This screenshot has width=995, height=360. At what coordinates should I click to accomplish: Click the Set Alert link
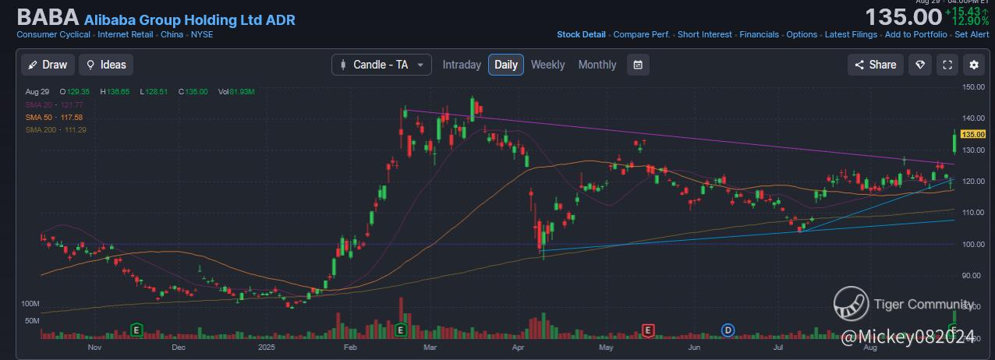click(x=972, y=34)
